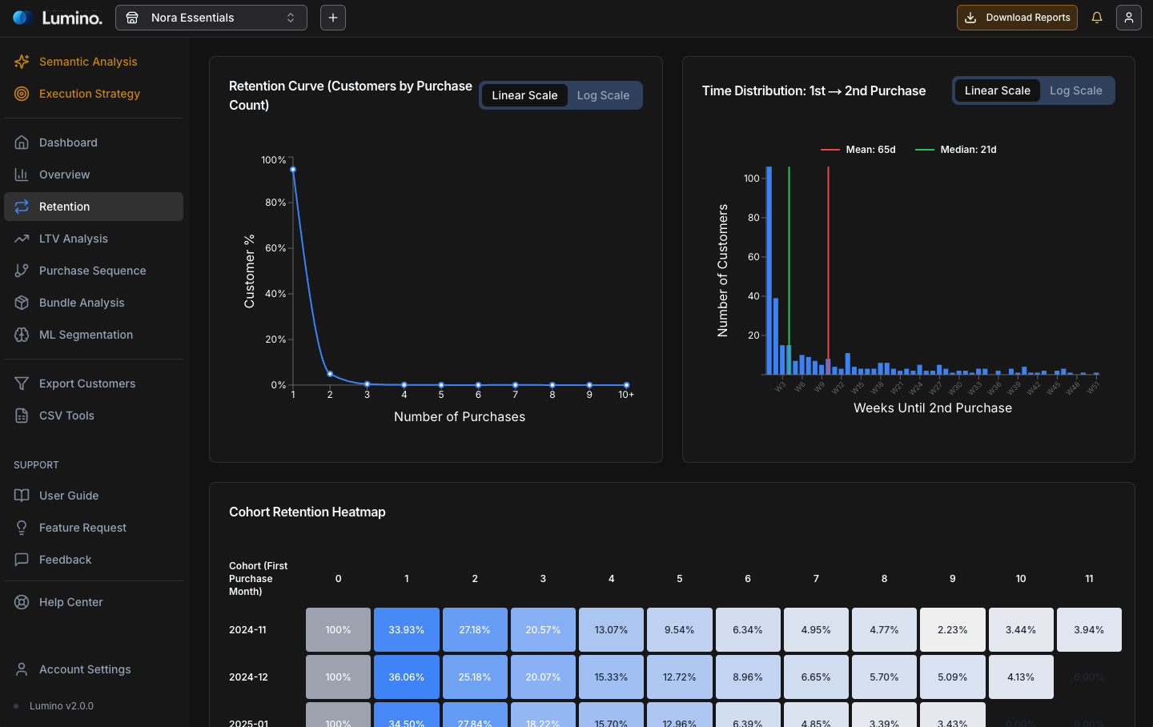Viewport: 1153px width, 727px height.
Task: Open Purchase Sequence from the sidebar
Action: 93,271
